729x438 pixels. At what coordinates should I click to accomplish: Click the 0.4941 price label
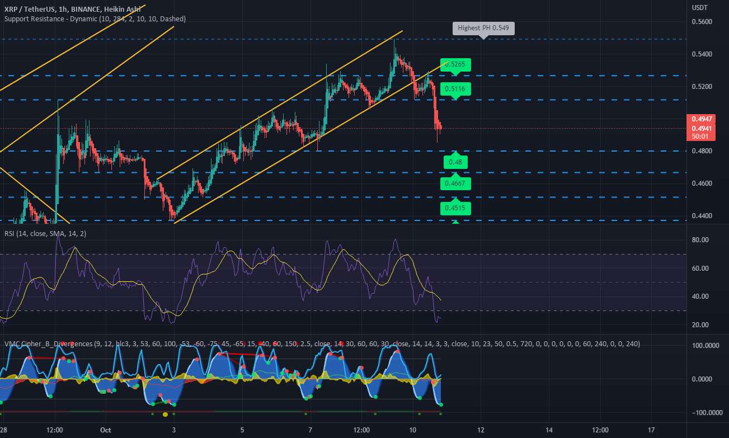pos(701,128)
